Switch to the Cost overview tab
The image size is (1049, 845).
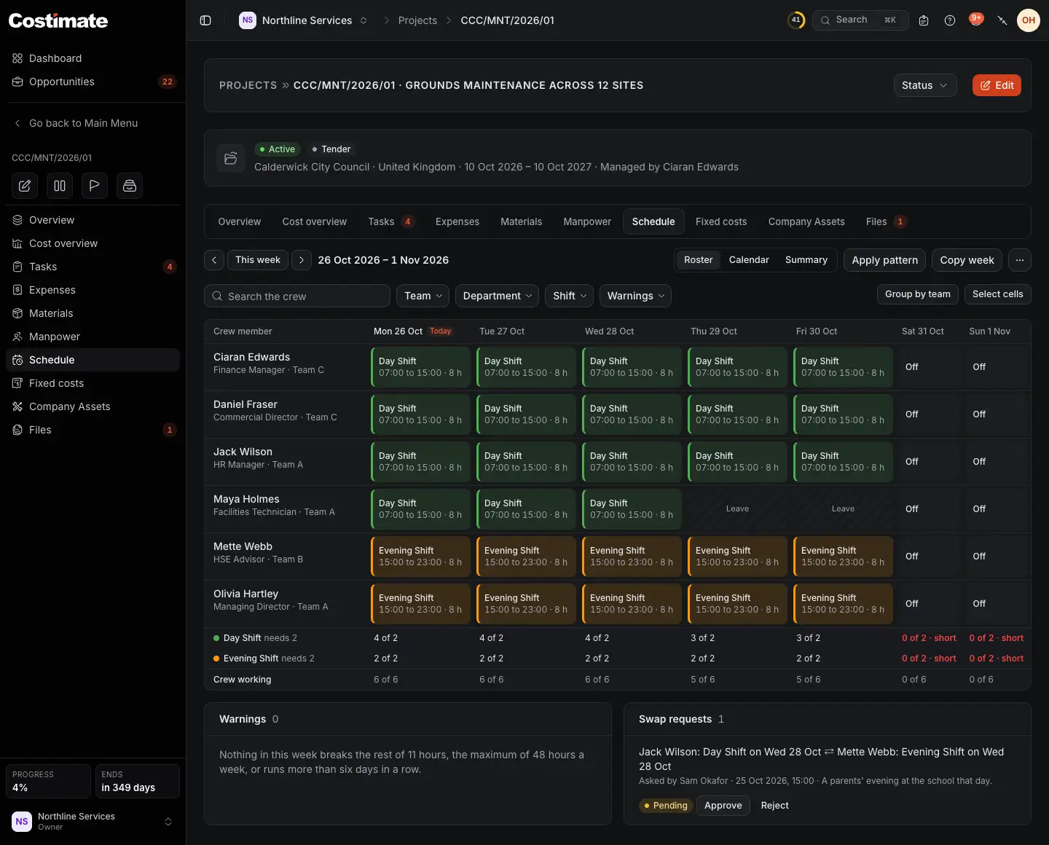tap(315, 221)
